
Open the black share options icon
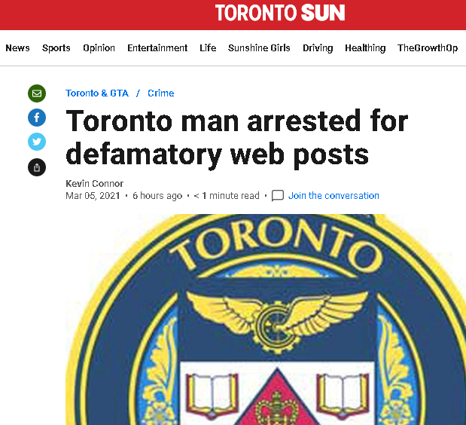pyautogui.click(x=37, y=167)
